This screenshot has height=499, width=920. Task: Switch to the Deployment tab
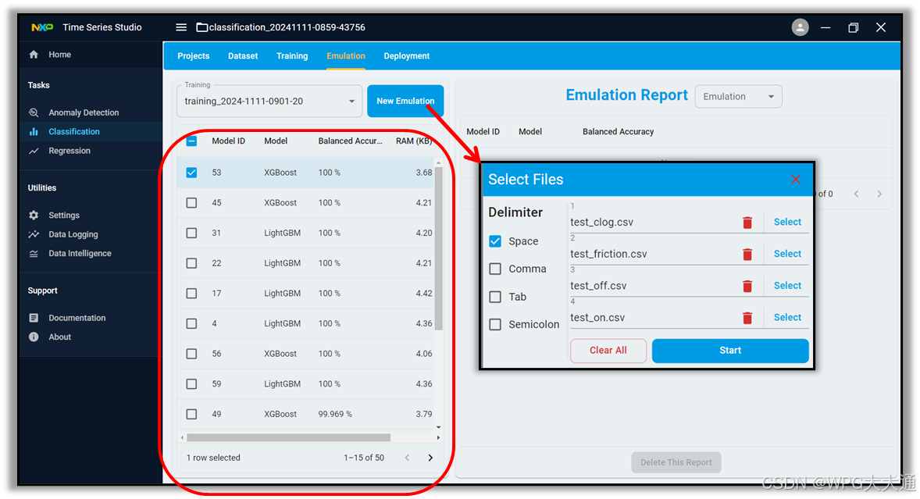407,56
